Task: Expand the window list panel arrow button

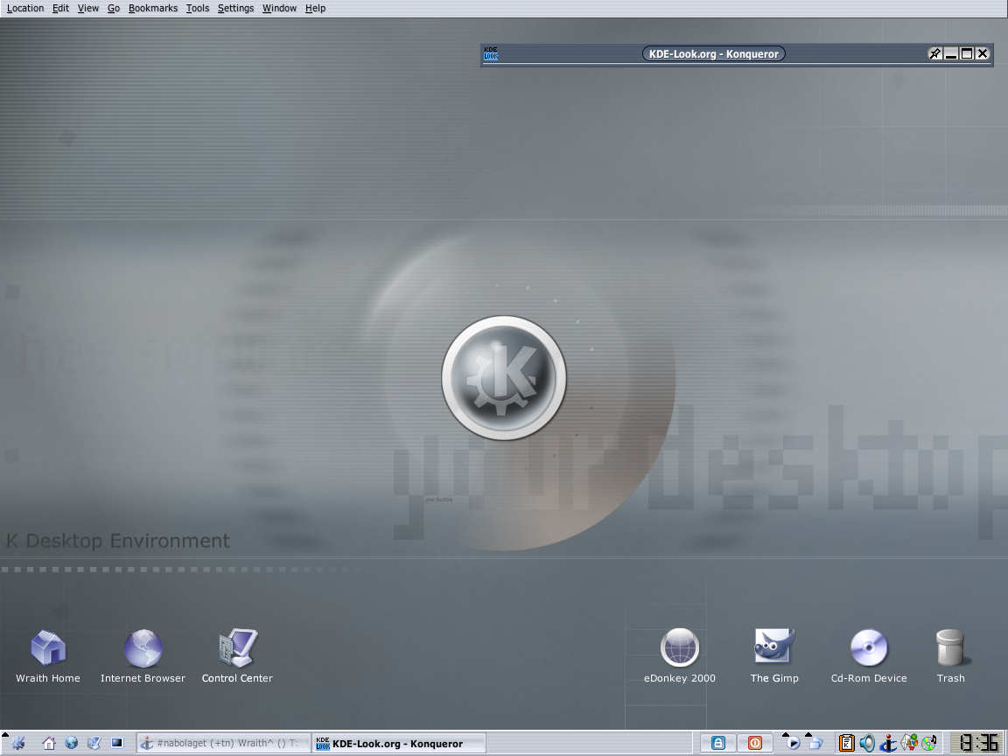Action: point(808,734)
